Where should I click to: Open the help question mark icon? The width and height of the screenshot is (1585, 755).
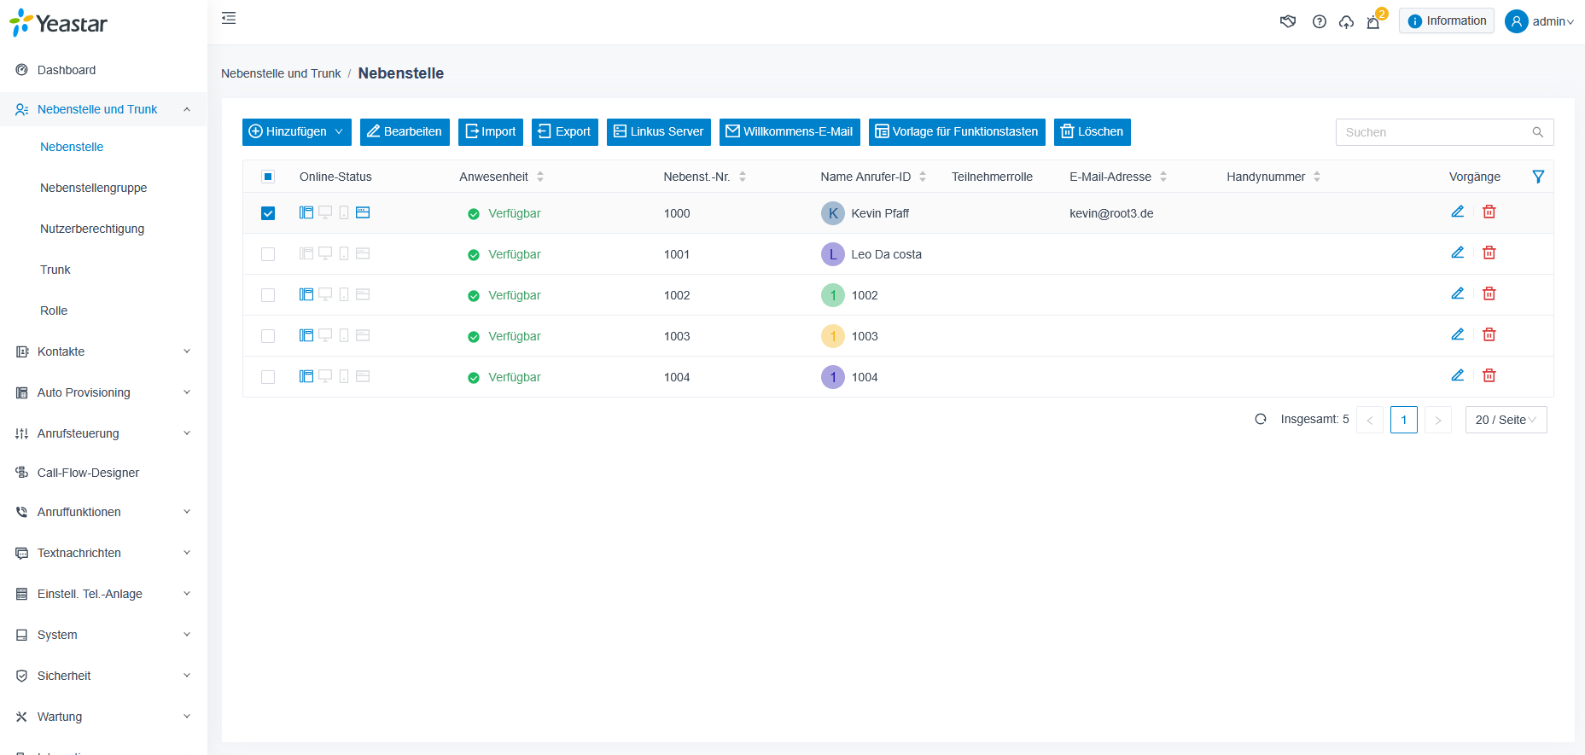(1319, 22)
